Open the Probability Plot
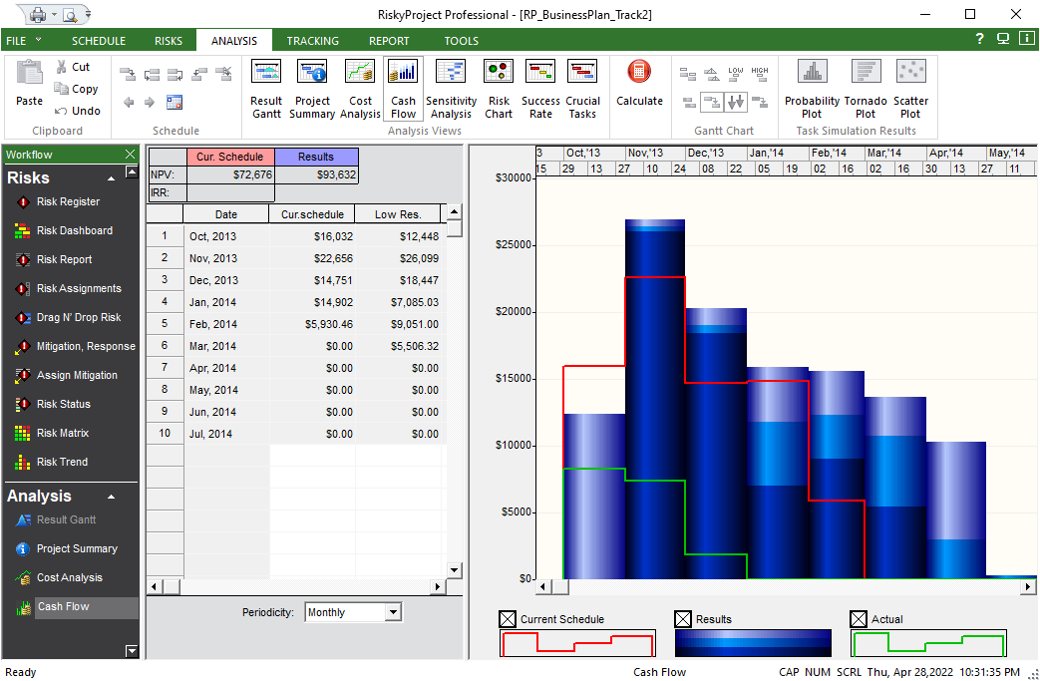 [812, 89]
